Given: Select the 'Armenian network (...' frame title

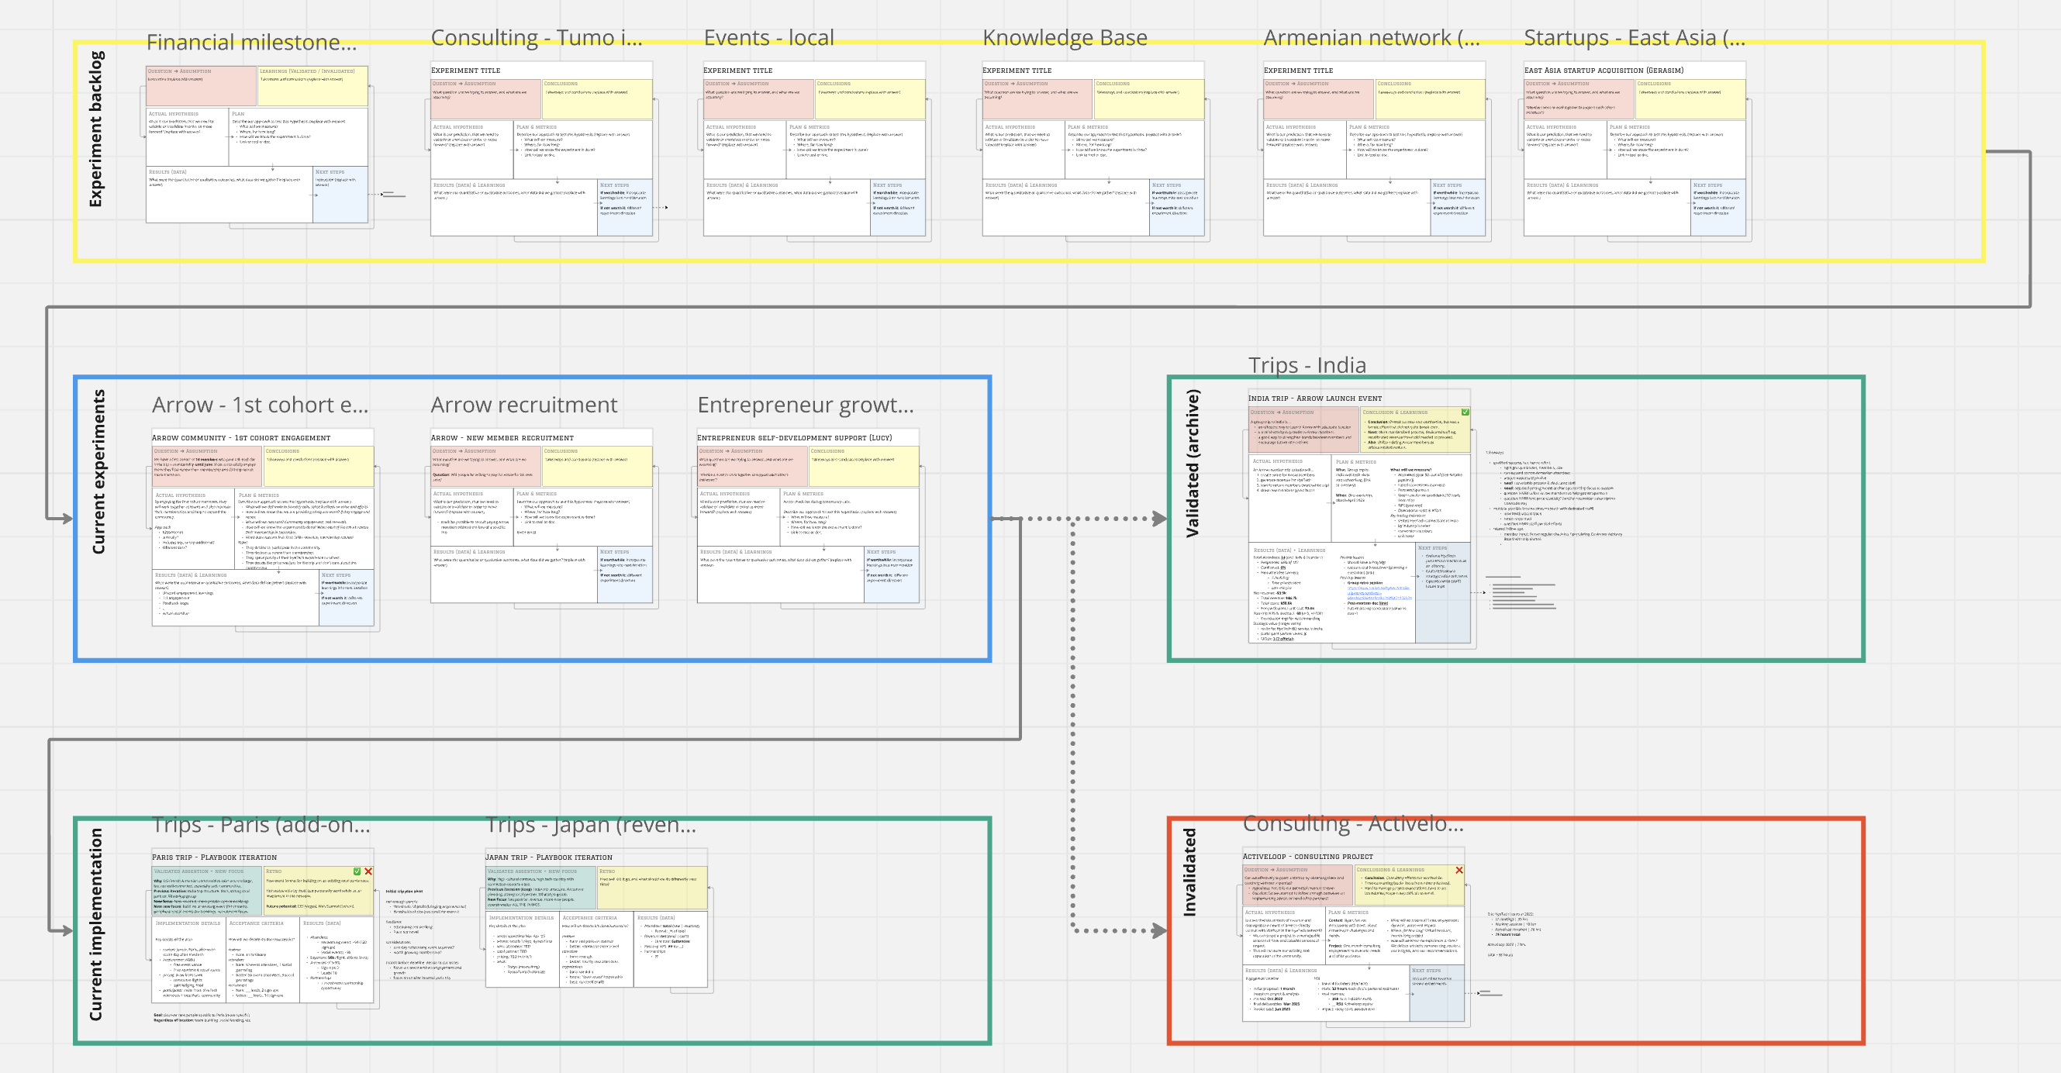Looking at the screenshot, I should (x=1372, y=38).
